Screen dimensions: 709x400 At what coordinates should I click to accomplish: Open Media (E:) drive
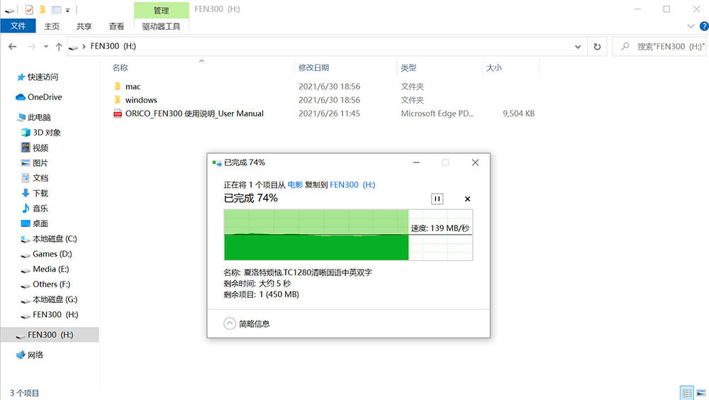click(x=50, y=269)
